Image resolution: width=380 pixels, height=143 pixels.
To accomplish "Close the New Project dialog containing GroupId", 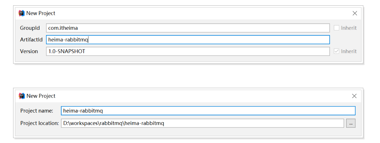I will [355, 13].
